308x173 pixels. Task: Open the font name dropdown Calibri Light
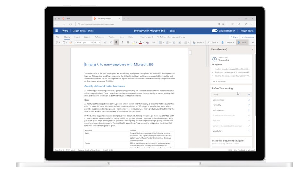click(84, 42)
